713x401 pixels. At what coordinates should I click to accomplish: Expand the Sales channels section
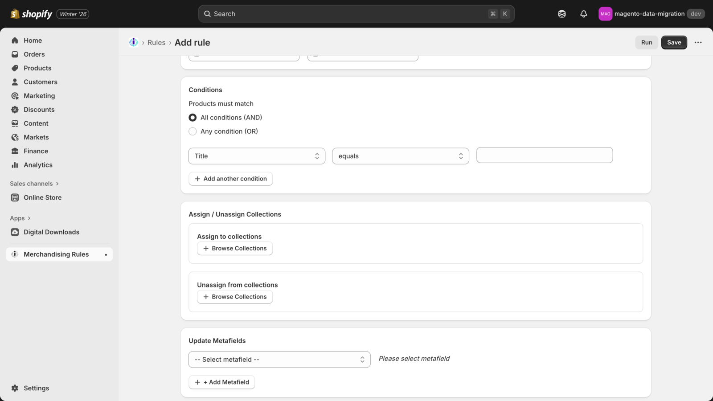[x=34, y=184]
